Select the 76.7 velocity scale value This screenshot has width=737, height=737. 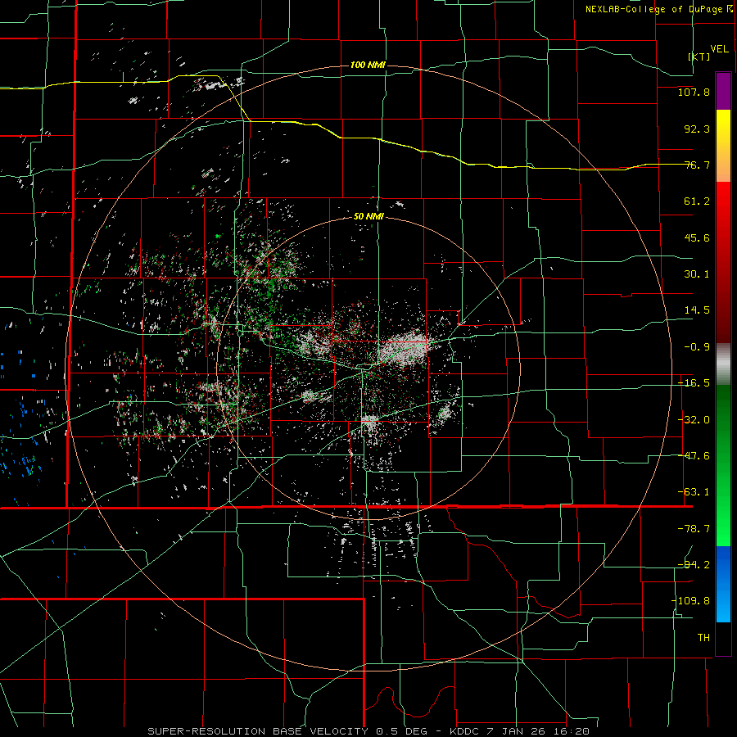coord(697,165)
